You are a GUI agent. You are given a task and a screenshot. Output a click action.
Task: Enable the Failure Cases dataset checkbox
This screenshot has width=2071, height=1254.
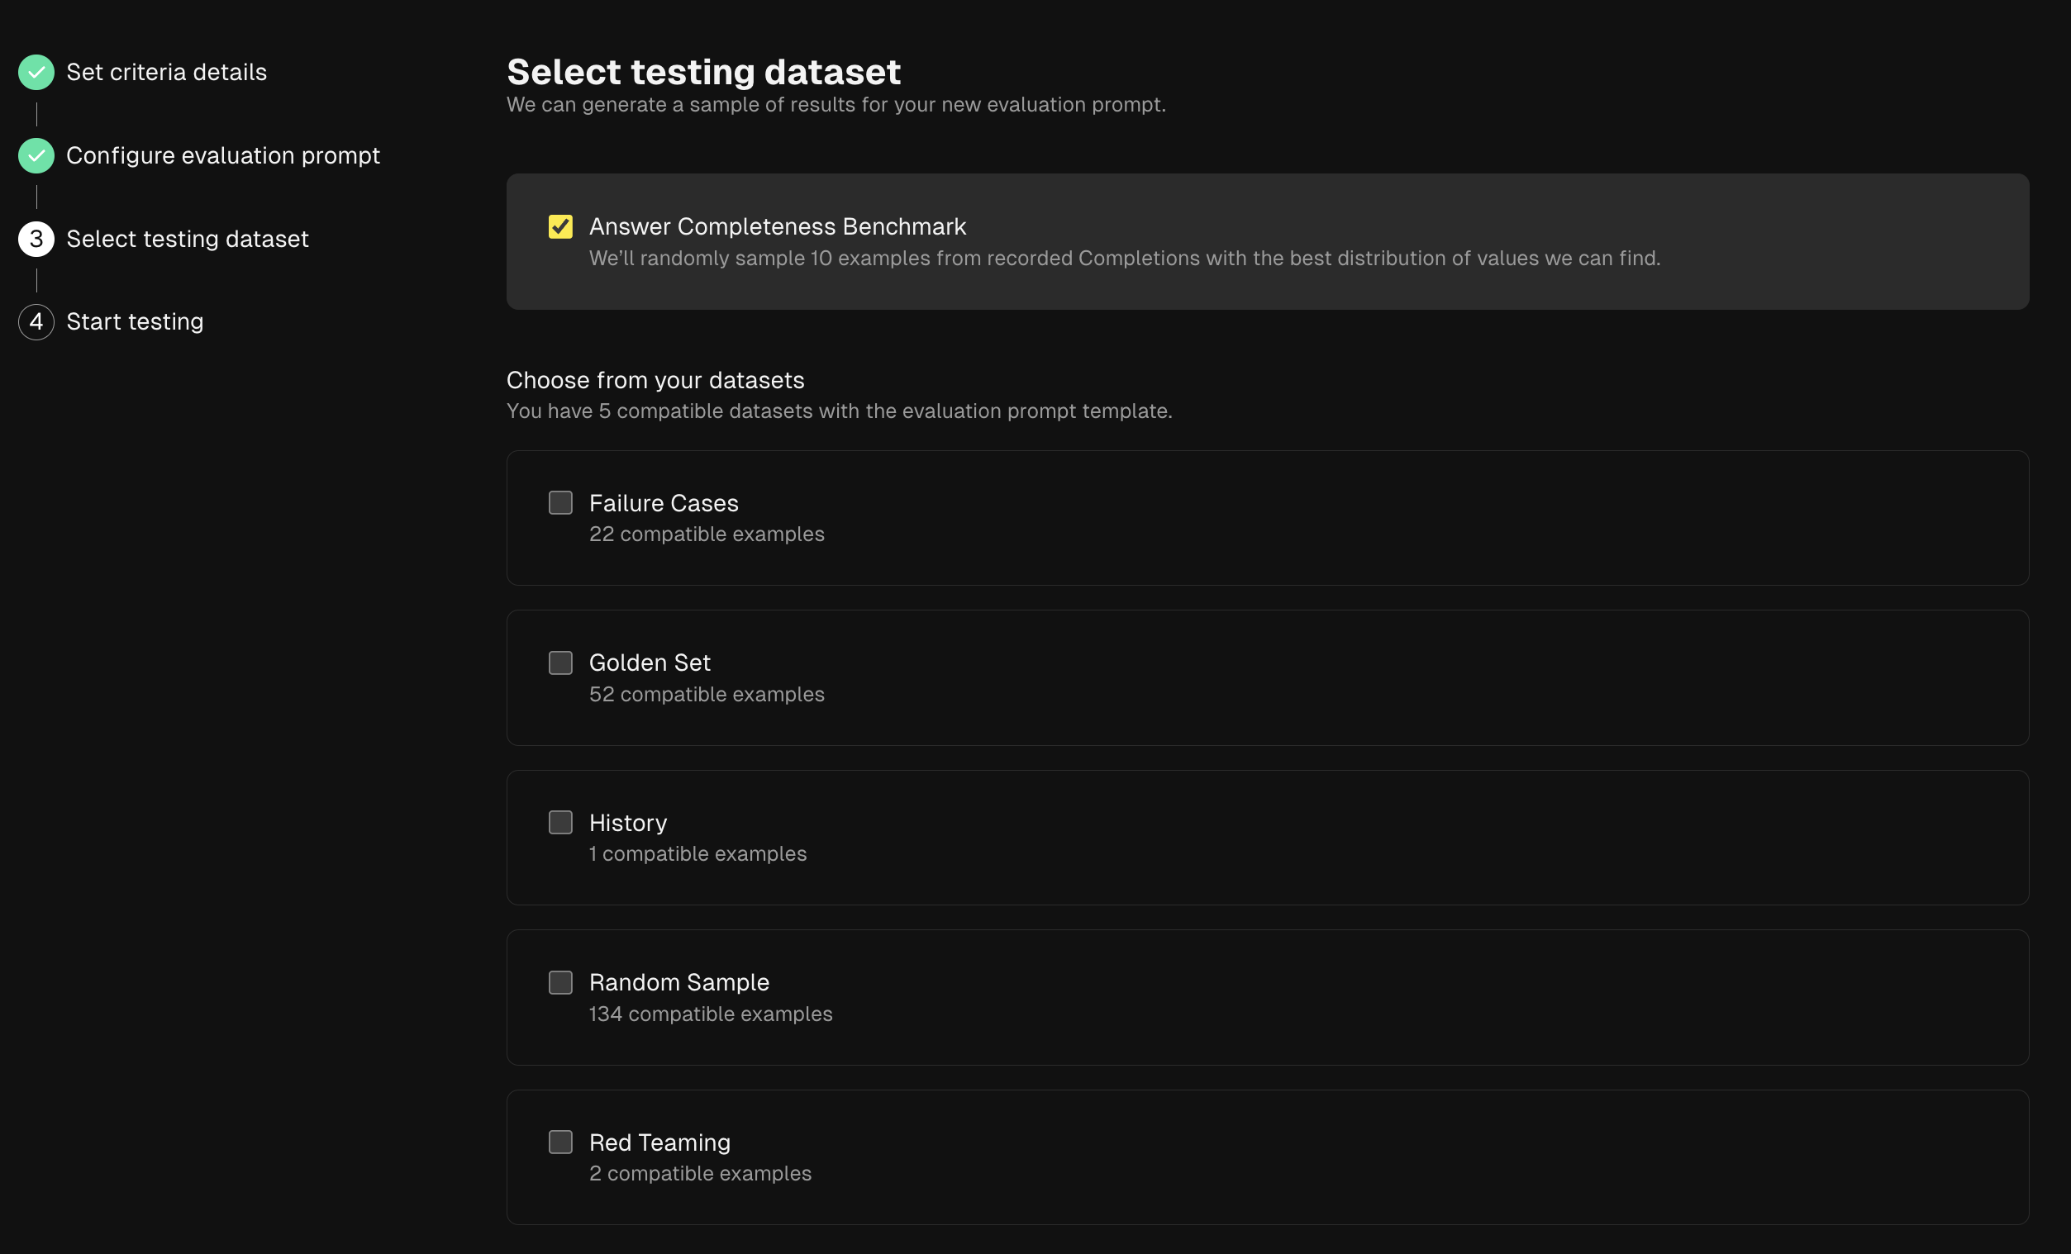[x=560, y=503]
